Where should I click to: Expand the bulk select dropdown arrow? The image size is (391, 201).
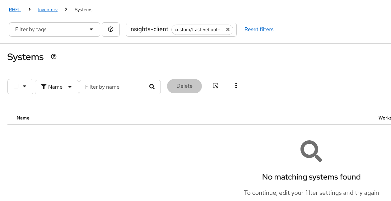[x=25, y=86]
